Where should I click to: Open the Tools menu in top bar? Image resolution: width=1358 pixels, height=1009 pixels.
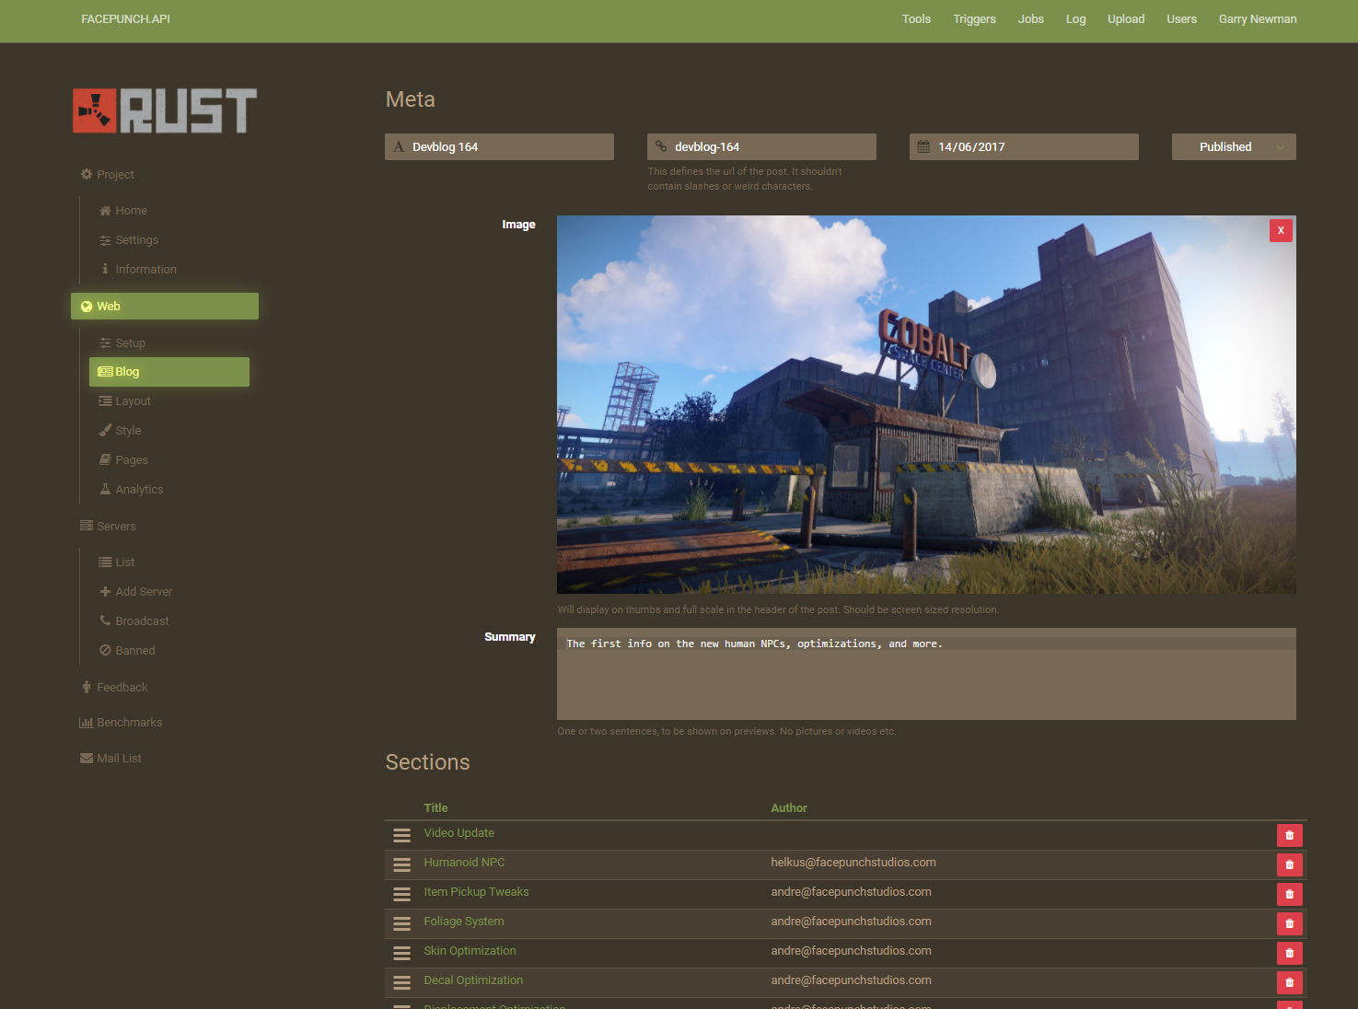(916, 19)
